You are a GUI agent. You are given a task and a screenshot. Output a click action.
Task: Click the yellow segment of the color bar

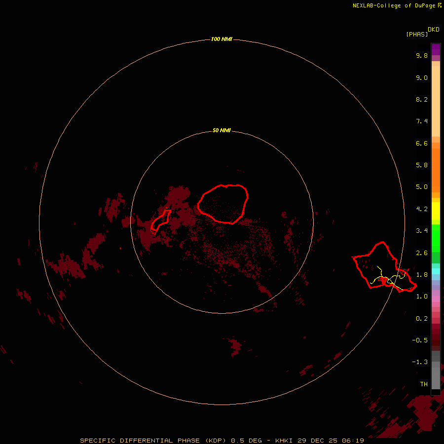(436, 211)
